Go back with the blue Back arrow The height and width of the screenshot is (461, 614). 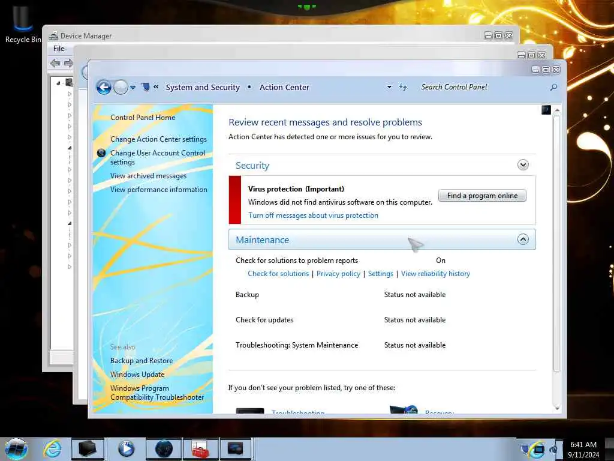click(x=104, y=87)
